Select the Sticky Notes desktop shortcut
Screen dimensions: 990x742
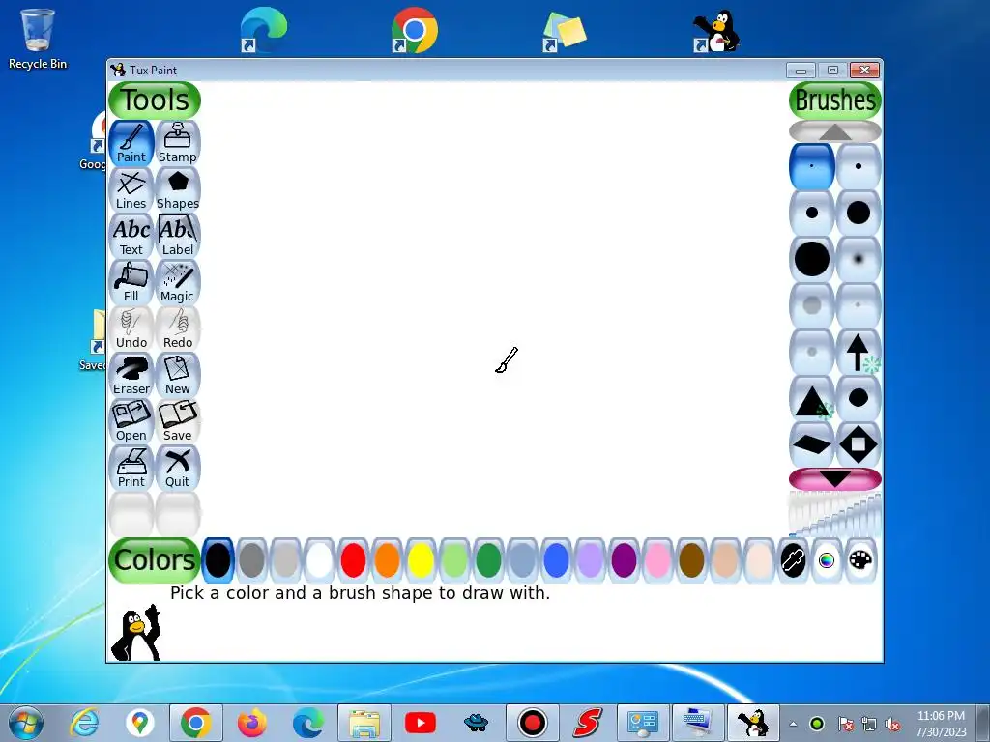565,30
